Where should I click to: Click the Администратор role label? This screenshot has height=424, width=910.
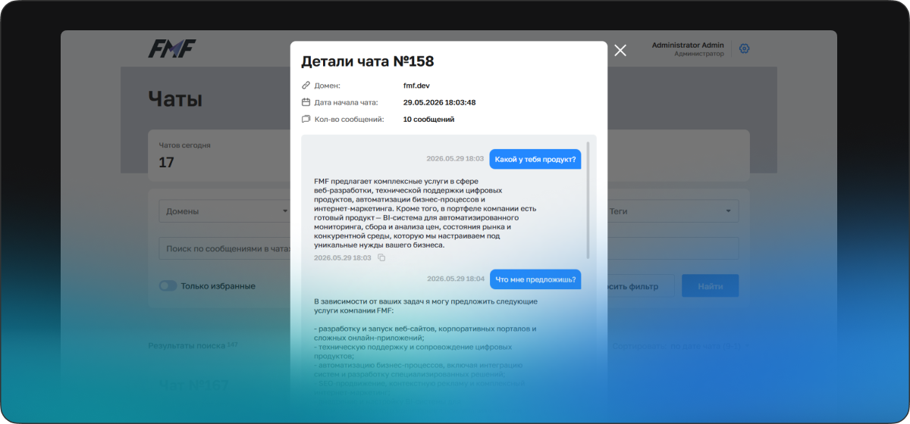click(699, 54)
